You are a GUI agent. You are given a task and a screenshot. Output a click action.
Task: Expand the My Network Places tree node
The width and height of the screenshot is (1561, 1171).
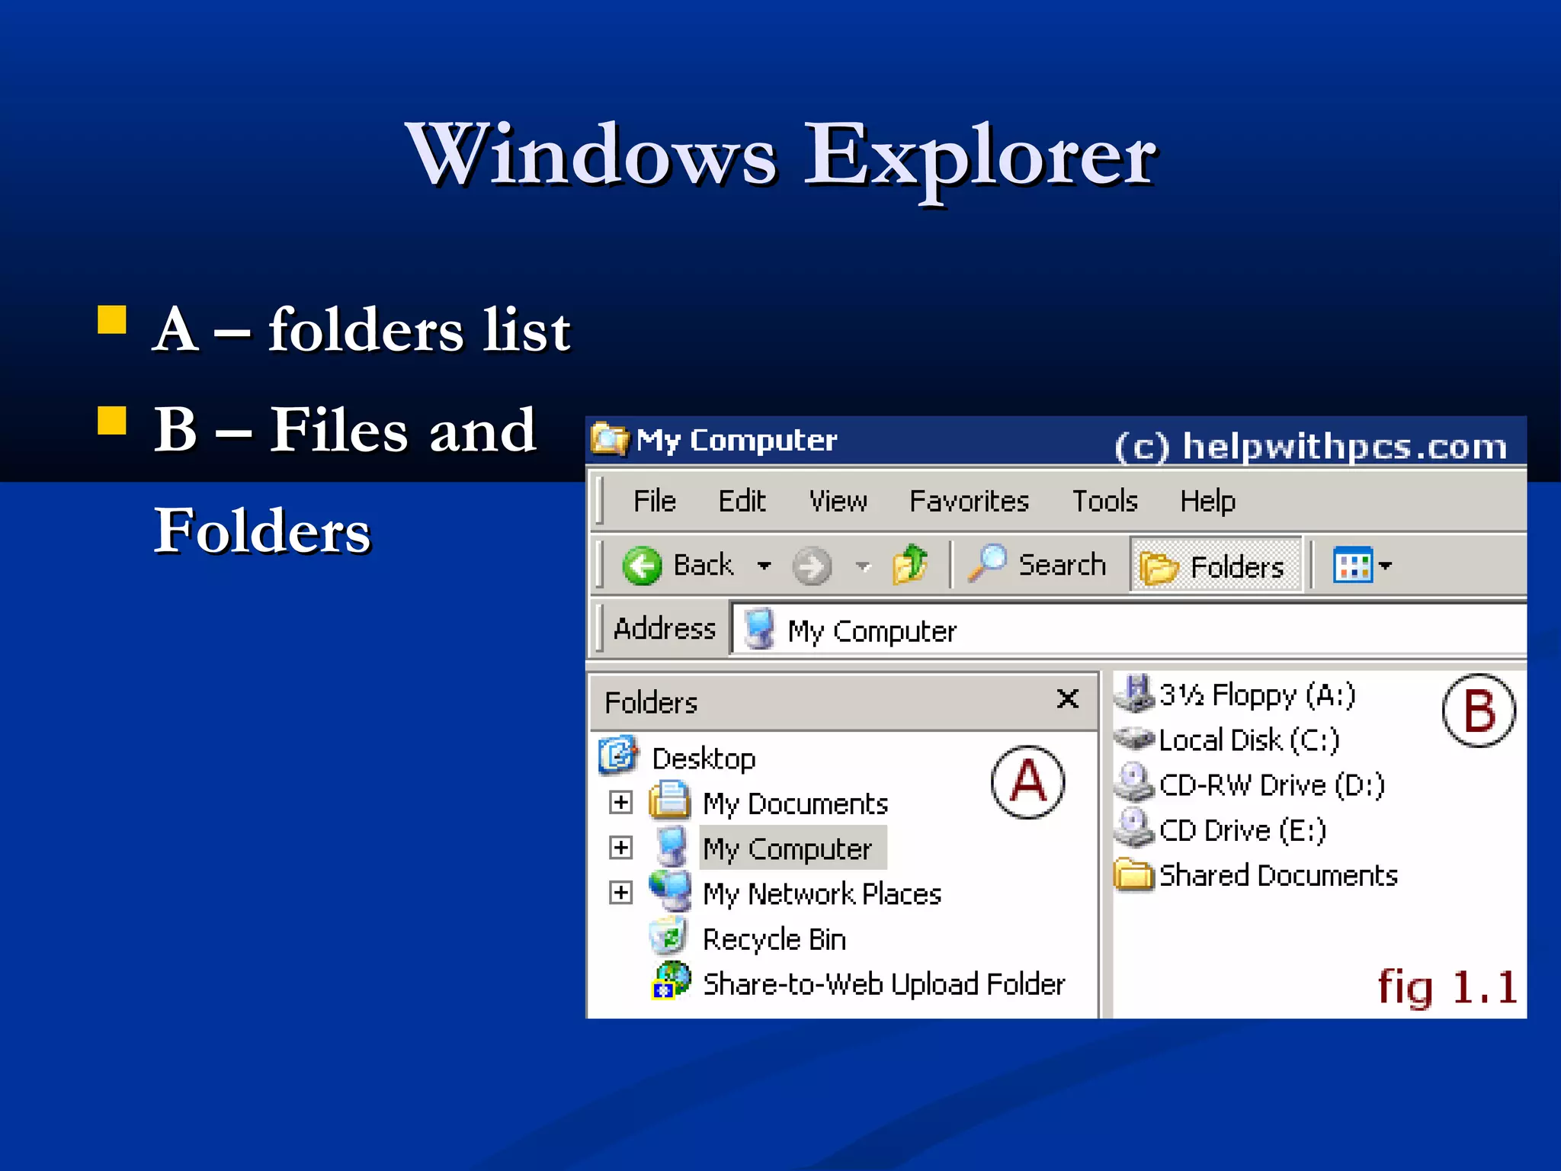[x=621, y=892]
